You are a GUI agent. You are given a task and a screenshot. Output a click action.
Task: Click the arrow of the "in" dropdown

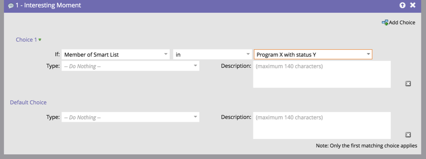248,54
